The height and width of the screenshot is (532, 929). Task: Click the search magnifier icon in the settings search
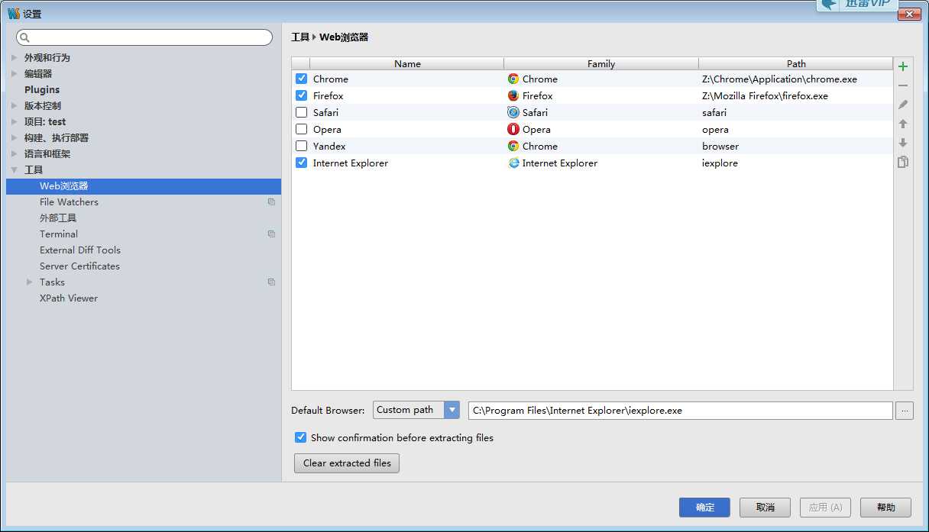coord(24,37)
